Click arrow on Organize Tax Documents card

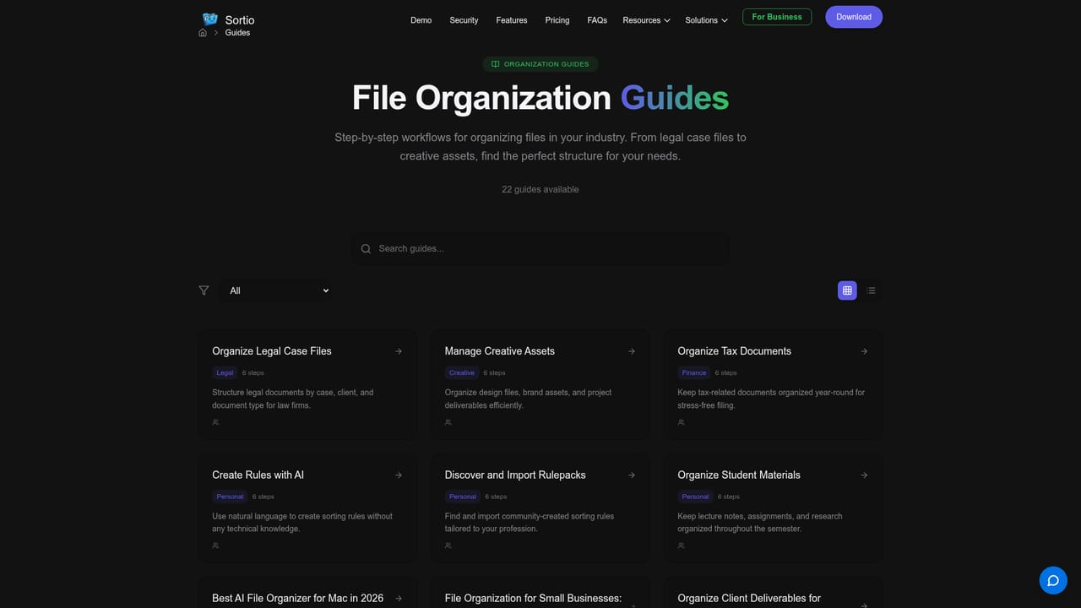click(x=864, y=351)
